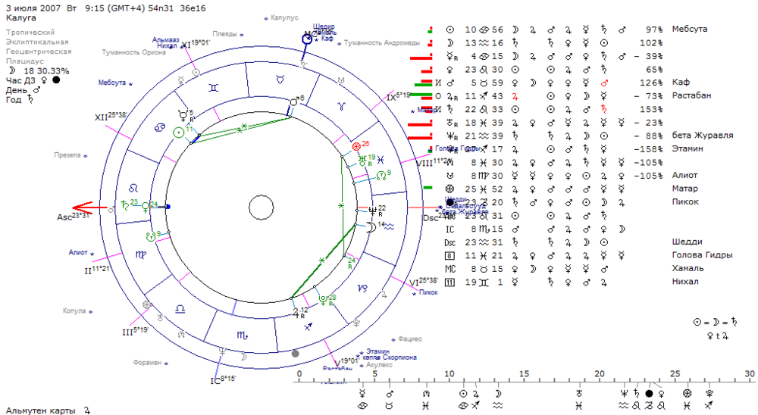The width and height of the screenshot is (758, 415).
Task: Click the Пикок star label near house VI
Action: pos(428,292)
